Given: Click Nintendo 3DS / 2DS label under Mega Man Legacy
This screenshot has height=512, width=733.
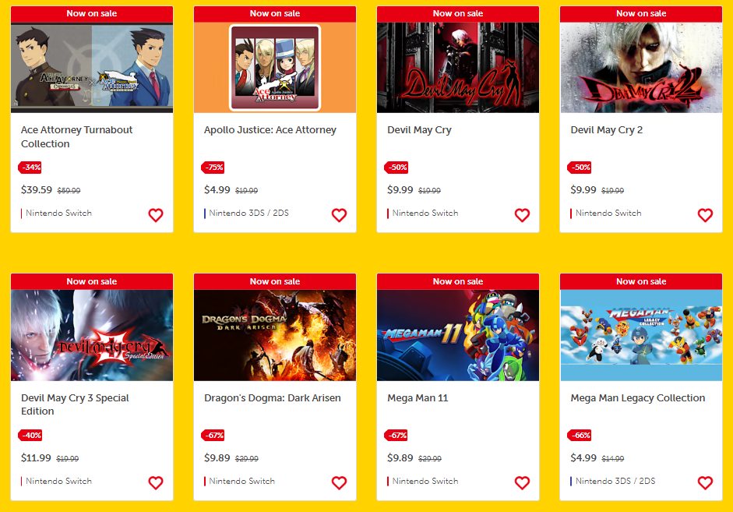Looking at the screenshot, I should point(615,481).
